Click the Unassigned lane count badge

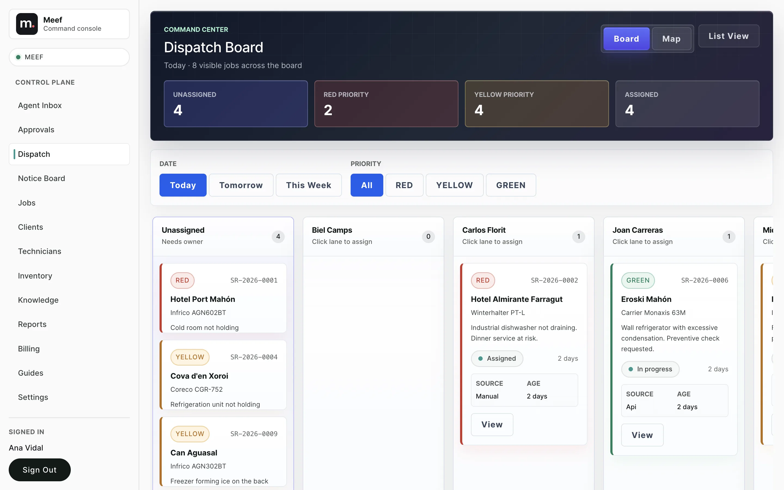(278, 237)
